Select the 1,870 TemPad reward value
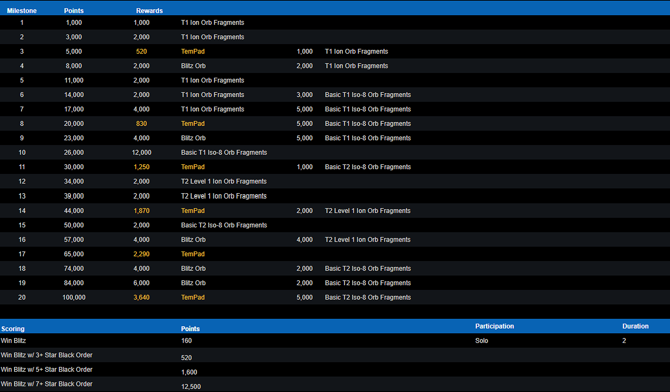The width and height of the screenshot is (670, 392). click(141, 211)
